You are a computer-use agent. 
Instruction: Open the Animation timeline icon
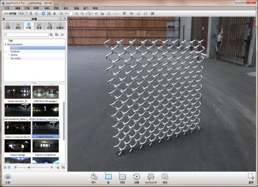tap(136, 178)
